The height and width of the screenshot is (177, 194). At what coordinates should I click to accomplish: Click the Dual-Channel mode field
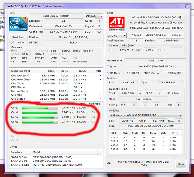[x=144, y=99]
